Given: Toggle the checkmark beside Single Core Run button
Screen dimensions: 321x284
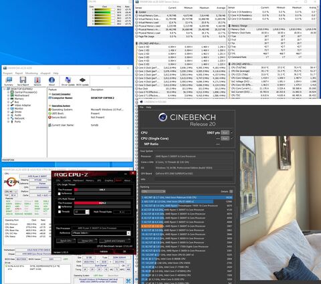Looking at the screenshot, I should (x=232, y=138).
